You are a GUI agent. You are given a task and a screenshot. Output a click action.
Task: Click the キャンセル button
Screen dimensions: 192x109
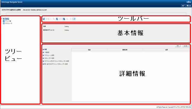(x=186, y=46)
